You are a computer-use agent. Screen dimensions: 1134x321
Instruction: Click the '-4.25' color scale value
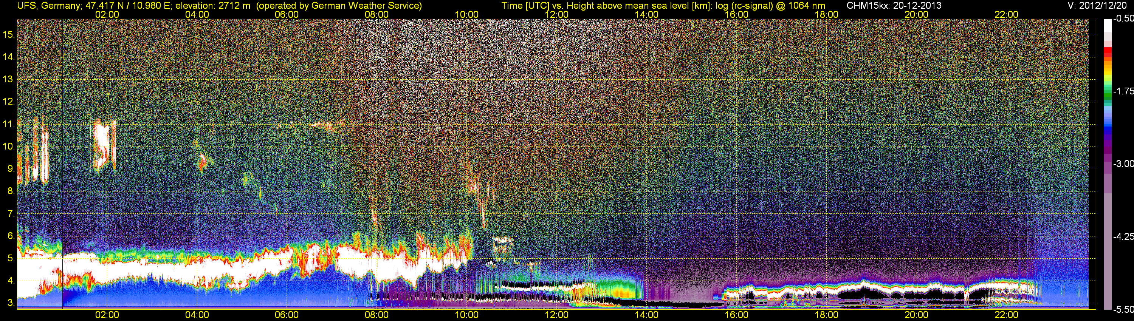click(1123, 236)
